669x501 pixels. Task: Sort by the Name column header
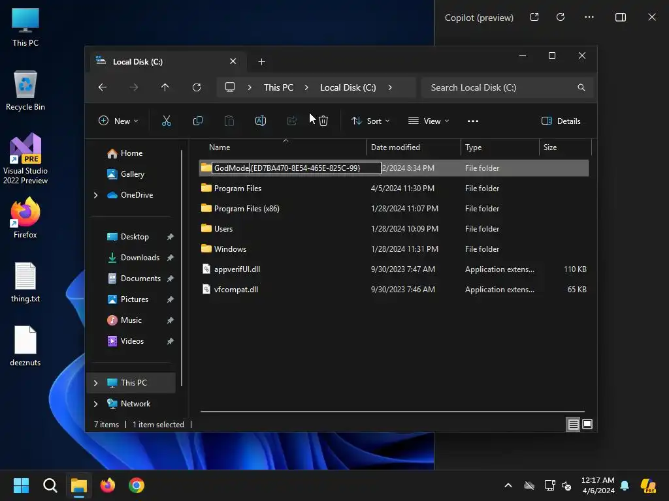coord(282,147)
